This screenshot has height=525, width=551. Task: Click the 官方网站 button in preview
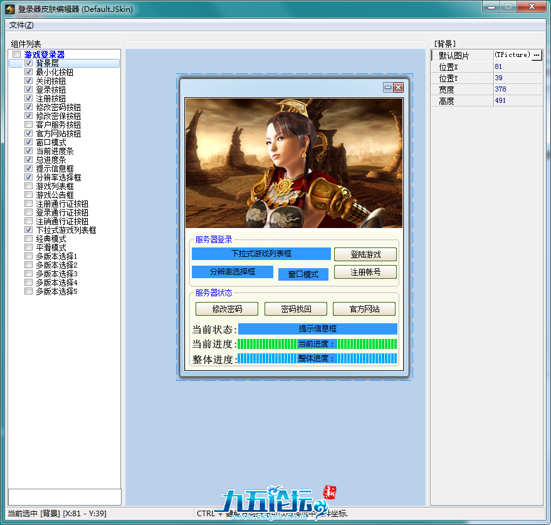tap(364, 309)
